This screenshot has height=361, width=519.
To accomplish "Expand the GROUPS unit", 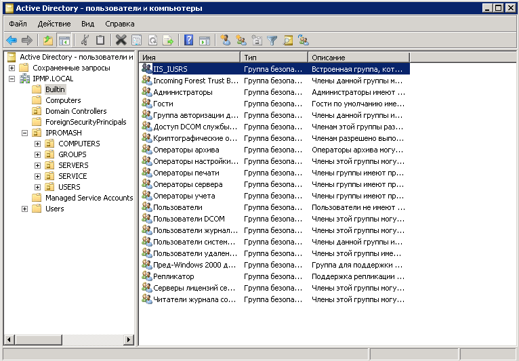I will 37,155.
